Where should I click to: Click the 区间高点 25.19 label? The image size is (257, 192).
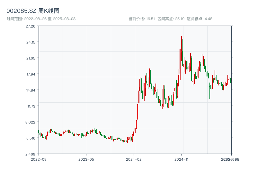[171, 19]
